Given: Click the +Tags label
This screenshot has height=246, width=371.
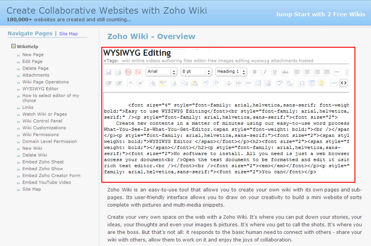Looking at the screenshot, I should tap(111, 61).
